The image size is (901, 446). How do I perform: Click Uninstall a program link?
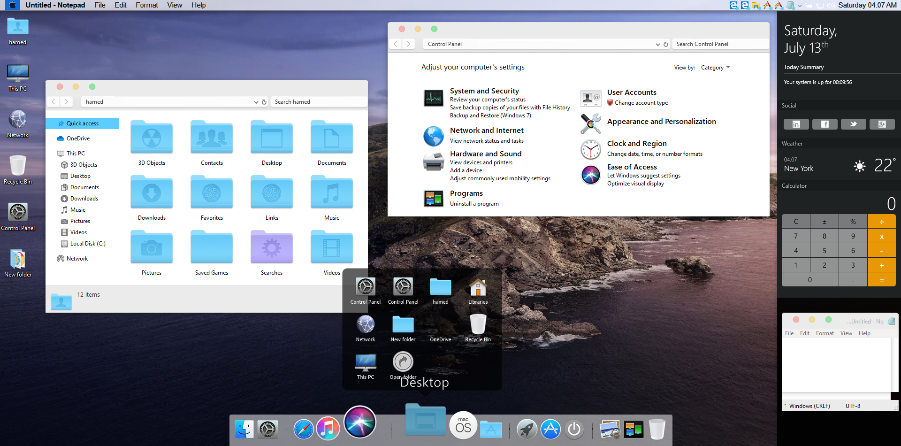(x=474, y=204)
